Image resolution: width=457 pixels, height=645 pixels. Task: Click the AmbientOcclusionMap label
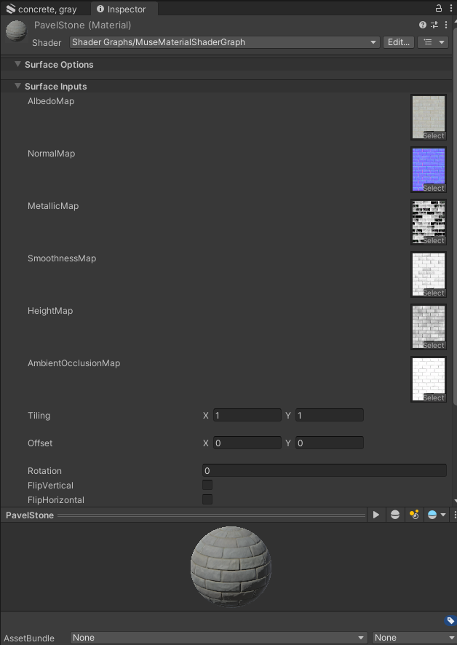(x=73, y=363)
